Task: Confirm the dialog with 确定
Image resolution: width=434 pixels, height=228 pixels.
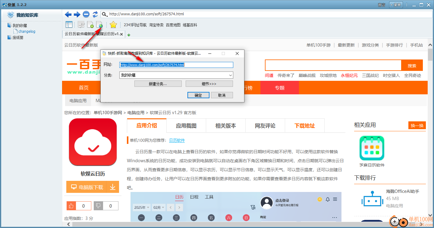Action: pos(198,95)
